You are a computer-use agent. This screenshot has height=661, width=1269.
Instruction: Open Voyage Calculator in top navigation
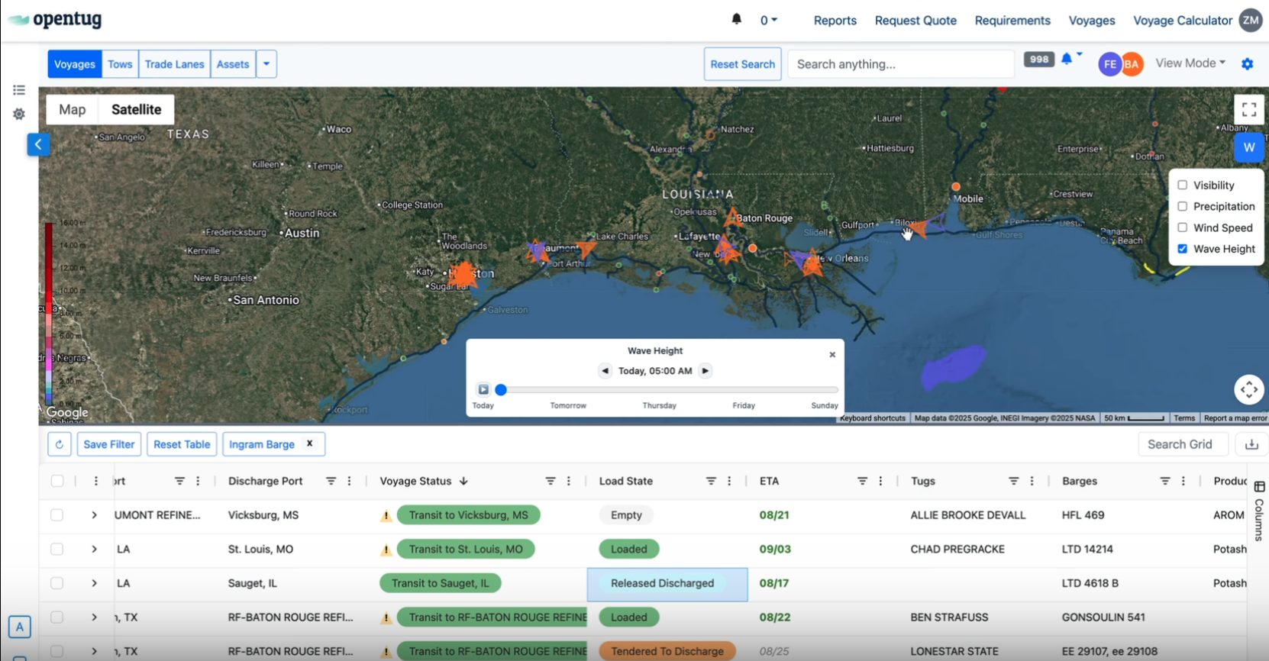pos(1183,21)
